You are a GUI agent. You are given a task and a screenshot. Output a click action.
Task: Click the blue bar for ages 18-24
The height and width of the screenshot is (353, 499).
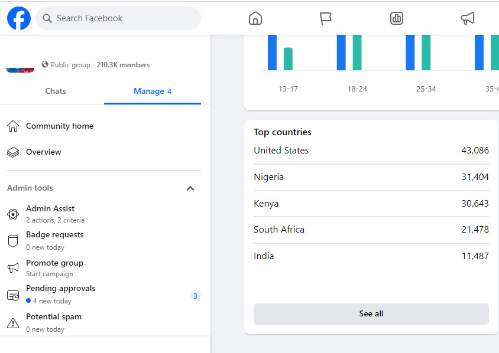[341, 53]
